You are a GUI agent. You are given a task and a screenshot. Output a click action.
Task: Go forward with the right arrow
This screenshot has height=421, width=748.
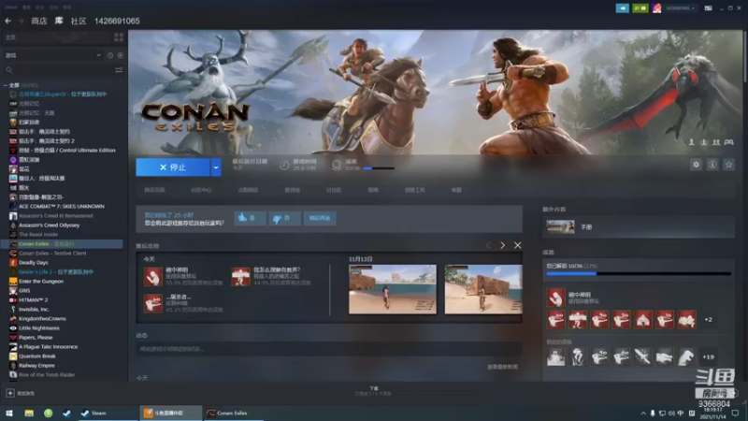click(x=21, y=21)
